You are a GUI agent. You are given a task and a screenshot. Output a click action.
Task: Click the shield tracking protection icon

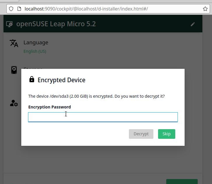pos(11,9)
